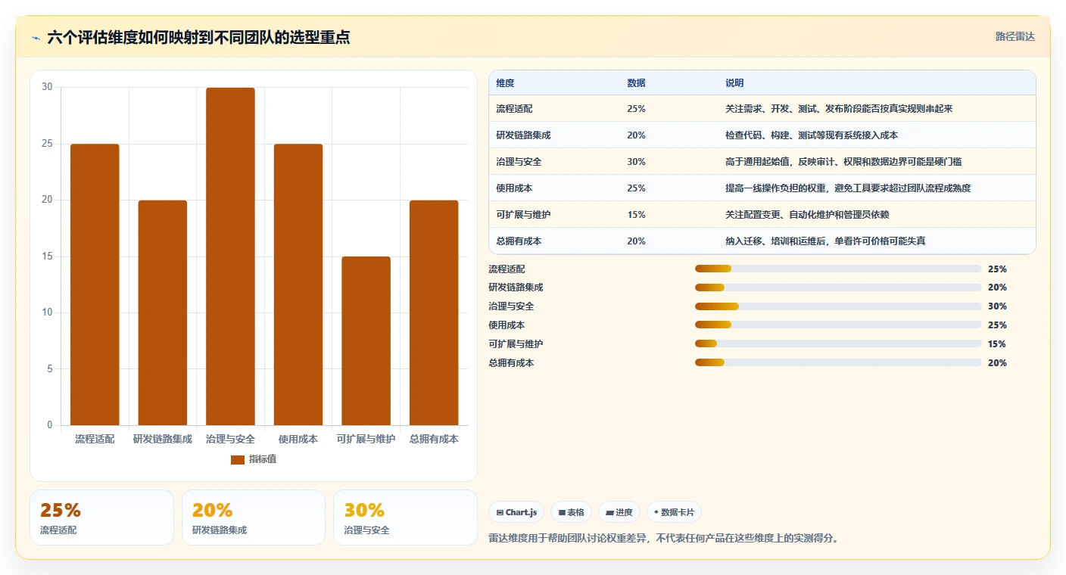
Task: Click the 研发链路集成 progress bar
Action: [x=838, y=287]
